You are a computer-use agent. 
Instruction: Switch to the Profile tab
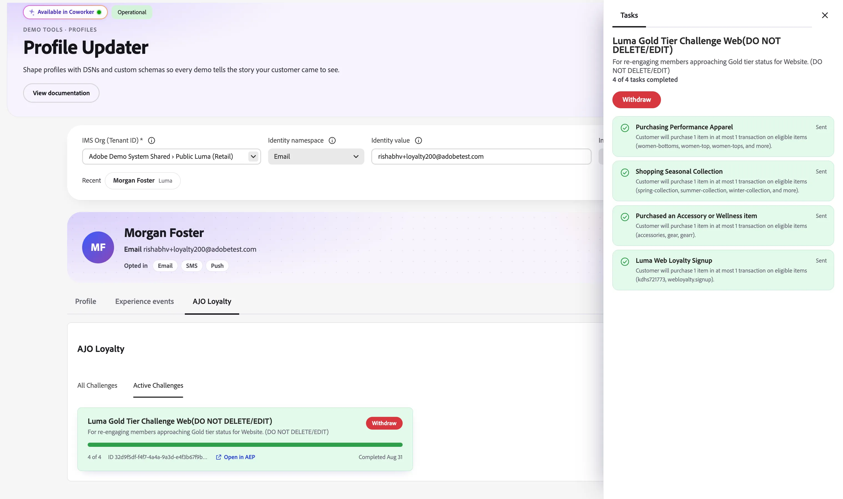pos(85,302)
